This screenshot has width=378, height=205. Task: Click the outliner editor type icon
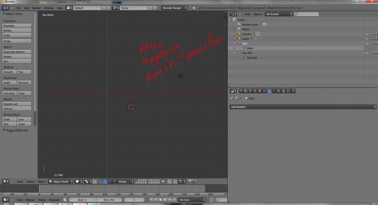tap(233, 14)
